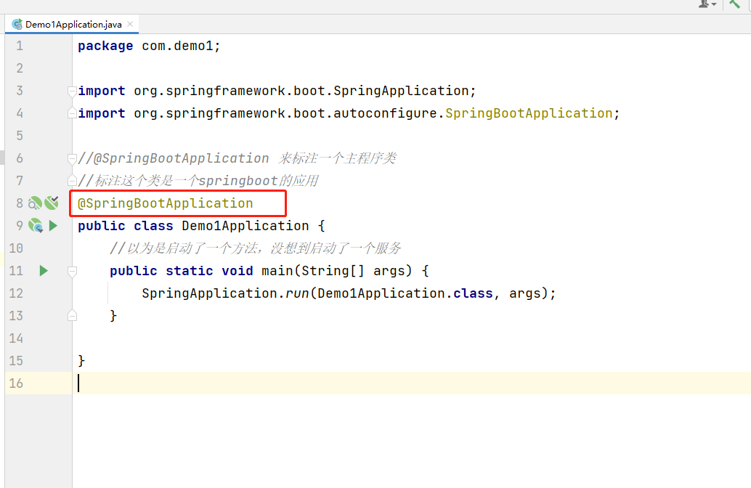Image resolution: width=751 pixels, height=488 pixels.
Task: Click the comment on line 10
Action: (255, 248)
